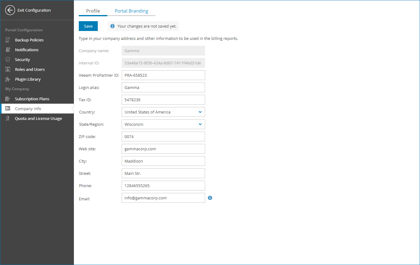The height and width of the screenshot is (265, 420).
Task: Click the Subscription Plans icon
Action: (x=8, y=99)
